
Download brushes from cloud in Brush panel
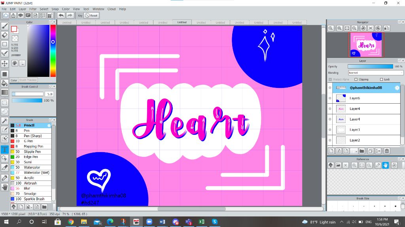[14, 207]
